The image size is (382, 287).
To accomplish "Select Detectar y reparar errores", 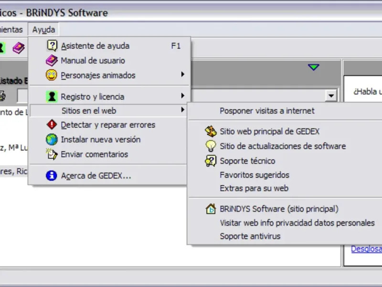I will coord(109,125).
